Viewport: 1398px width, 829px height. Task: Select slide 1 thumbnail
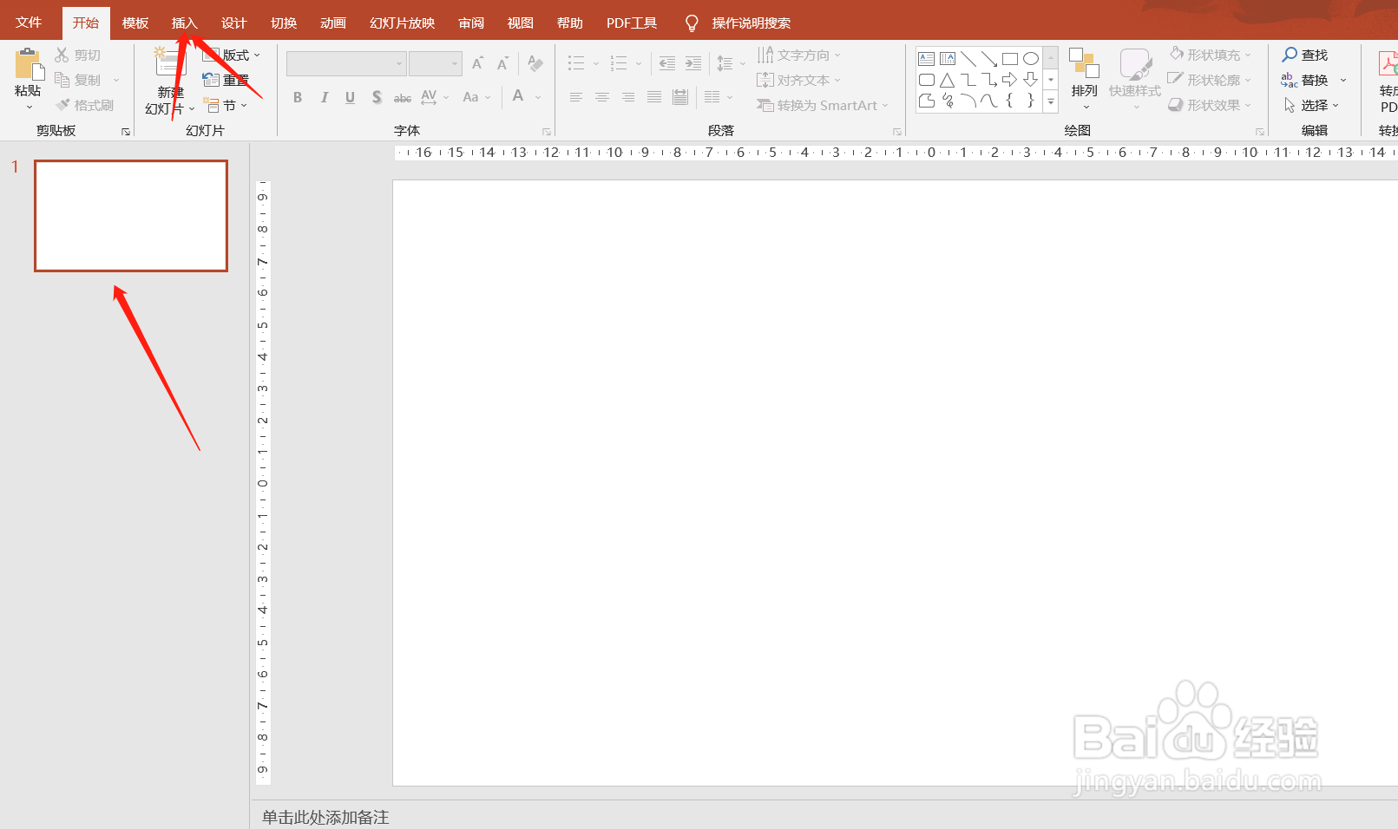coord(131,216)
